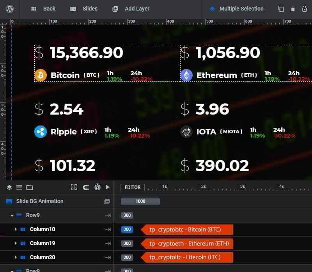Click the arrow icon on Column10

108,229
